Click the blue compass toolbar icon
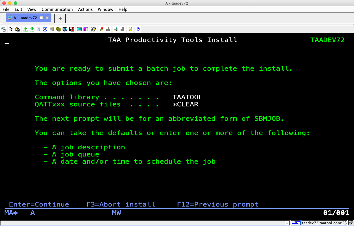This screenshot has height=226, width=354. tap(45, 29)
